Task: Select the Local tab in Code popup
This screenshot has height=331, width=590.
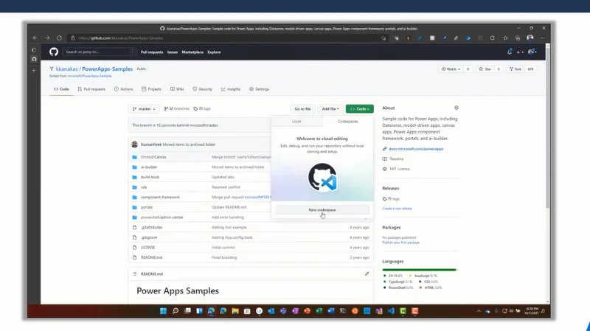Action: pyautogui.click(x=296, y=122)
